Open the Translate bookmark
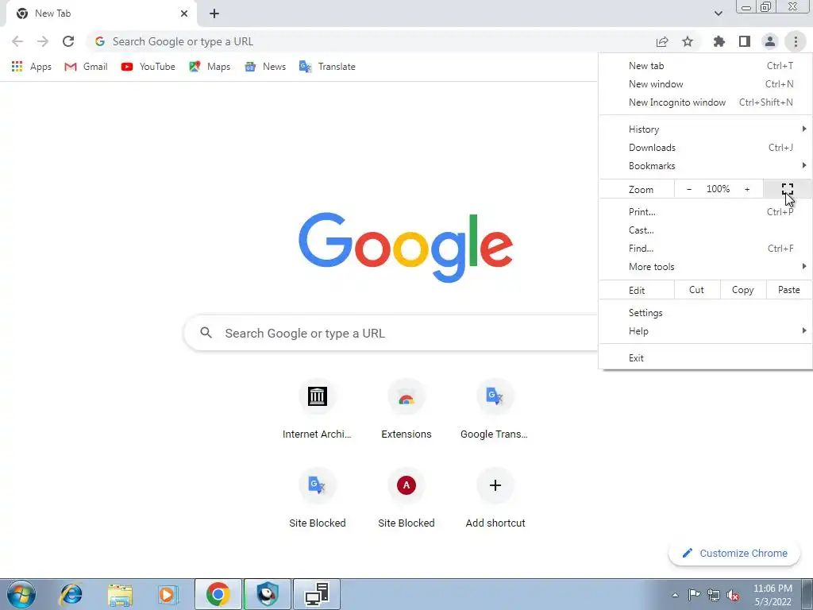The height and width of the screenshot is (610, 813). [327, 67]
